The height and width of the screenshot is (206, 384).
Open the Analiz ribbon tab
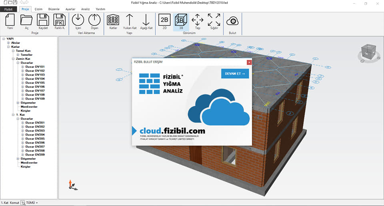(86, 9)
